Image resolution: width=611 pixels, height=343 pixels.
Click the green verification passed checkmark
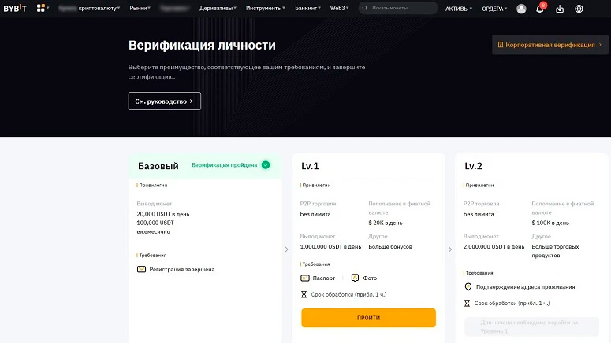[x=266, y=165]
